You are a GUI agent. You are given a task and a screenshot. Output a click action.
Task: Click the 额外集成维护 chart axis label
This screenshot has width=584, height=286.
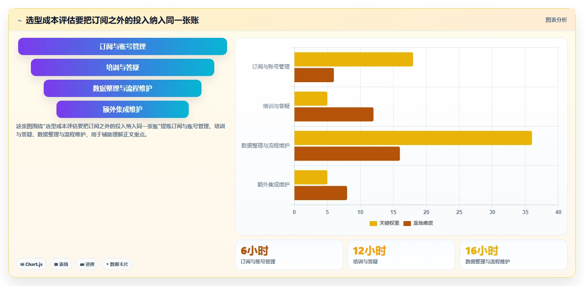pyautogui.click(x=274, y=185)
